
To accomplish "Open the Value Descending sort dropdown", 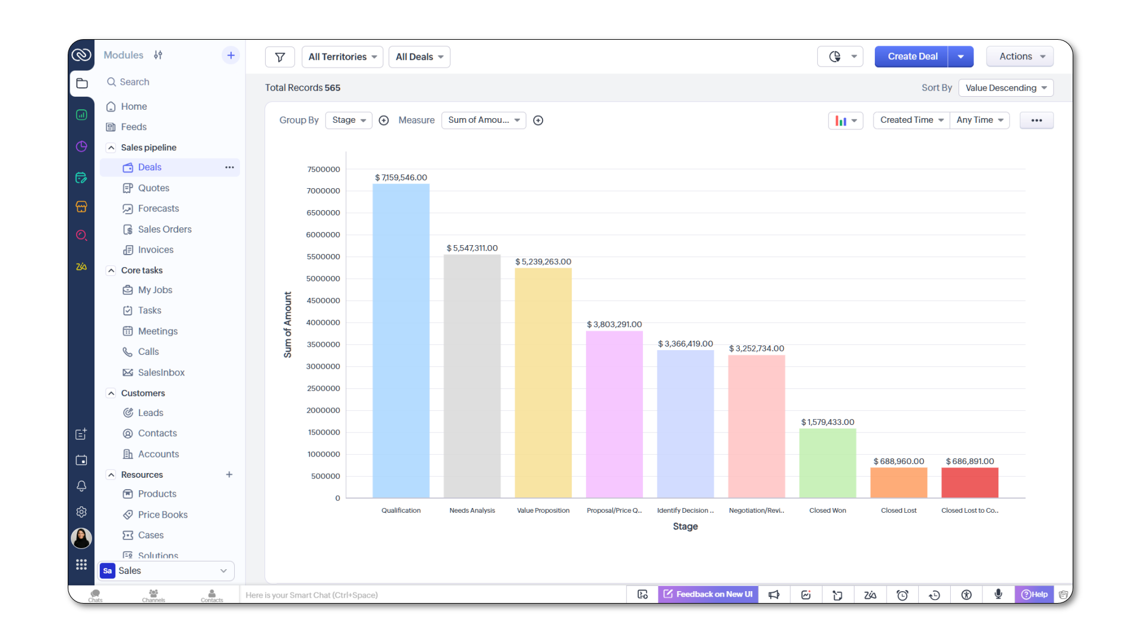I will click(x=1006, y=88).
